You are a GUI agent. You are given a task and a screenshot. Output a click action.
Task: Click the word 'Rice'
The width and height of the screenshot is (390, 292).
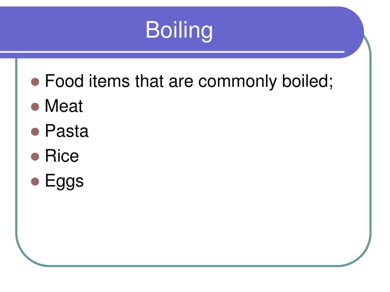tap(62, 156)
